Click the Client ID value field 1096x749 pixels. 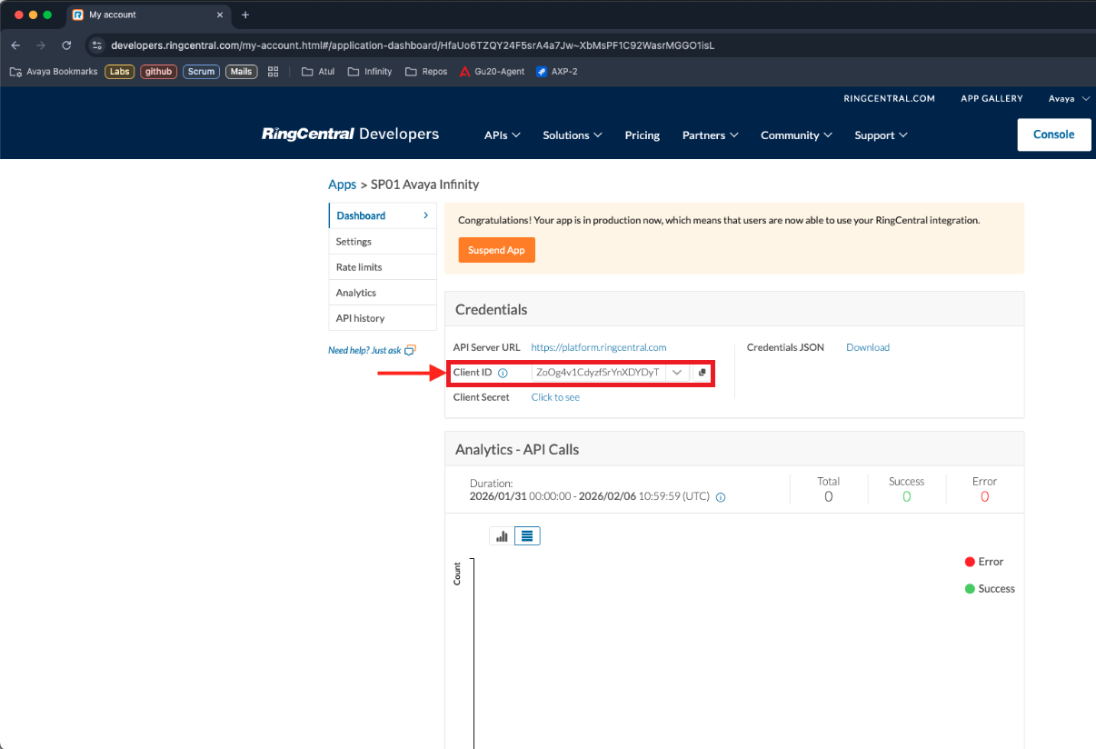click(599, 373)
